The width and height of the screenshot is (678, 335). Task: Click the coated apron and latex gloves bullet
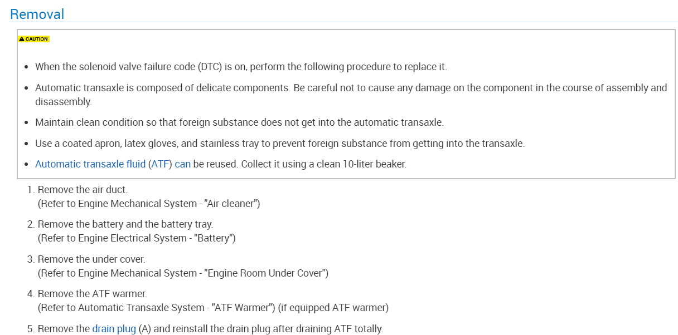tap(280, 144)
